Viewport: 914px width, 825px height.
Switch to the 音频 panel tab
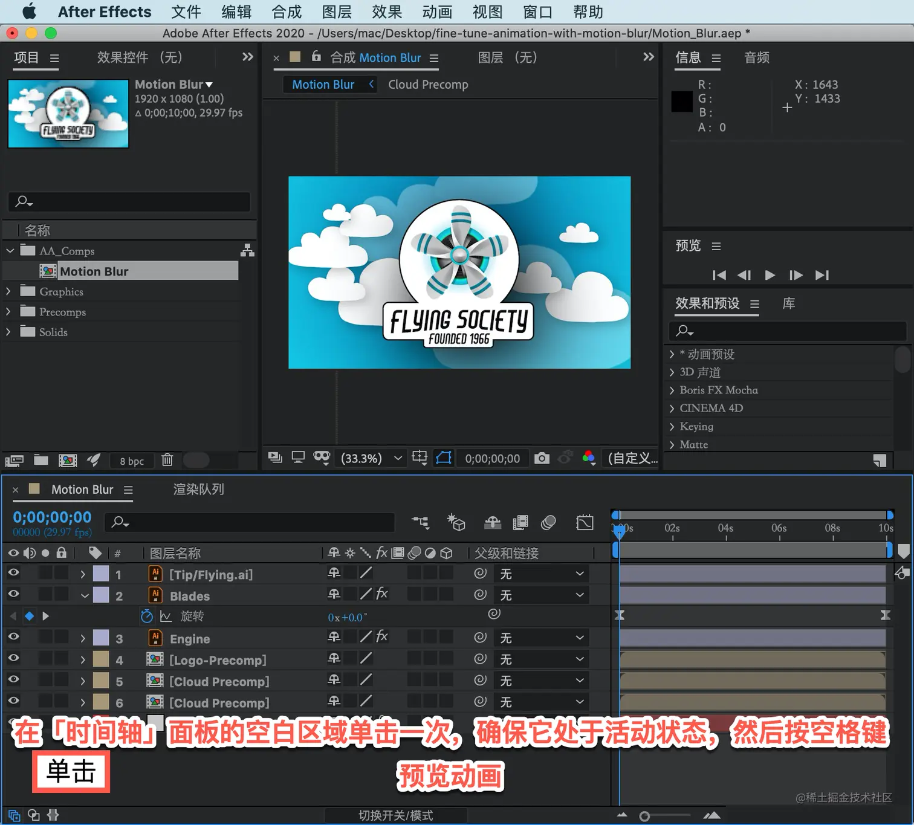(757, 58)
